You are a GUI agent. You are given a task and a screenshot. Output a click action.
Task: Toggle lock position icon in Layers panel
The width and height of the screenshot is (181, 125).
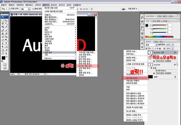pos(158,49)
